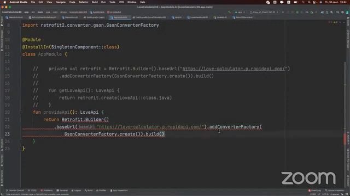Image resolution: width=350 pixels, height=196 pixels.
Task: Click the red error stripe in editor scrollbar
Action: click(345, 139)
